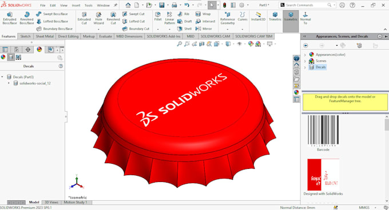Expand Decals folder in task pane
The height and width of the screenshot is (210, 389).
[305, 67]
